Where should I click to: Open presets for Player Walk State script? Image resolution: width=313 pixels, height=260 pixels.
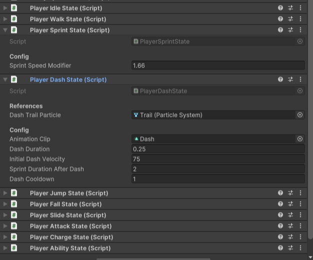click(x=290, y=19)
